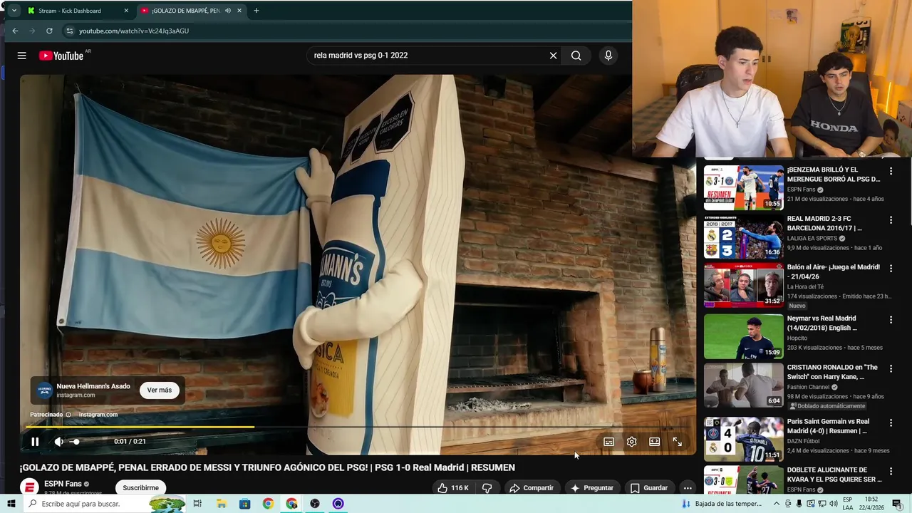Open options for PSG vs Real Madrid 4-0
The height and width of the screenshot is (513, 912).
tap(891, 423)
